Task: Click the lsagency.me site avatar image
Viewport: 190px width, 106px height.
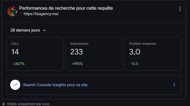Action: (x=12, y=11)
